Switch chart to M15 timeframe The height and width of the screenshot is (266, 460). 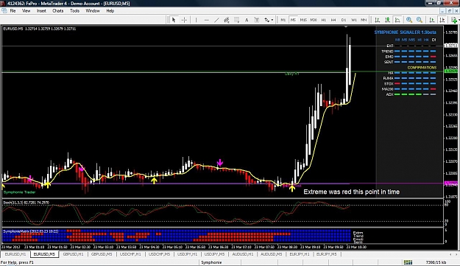pyautogui.click(x=303, y=20)
